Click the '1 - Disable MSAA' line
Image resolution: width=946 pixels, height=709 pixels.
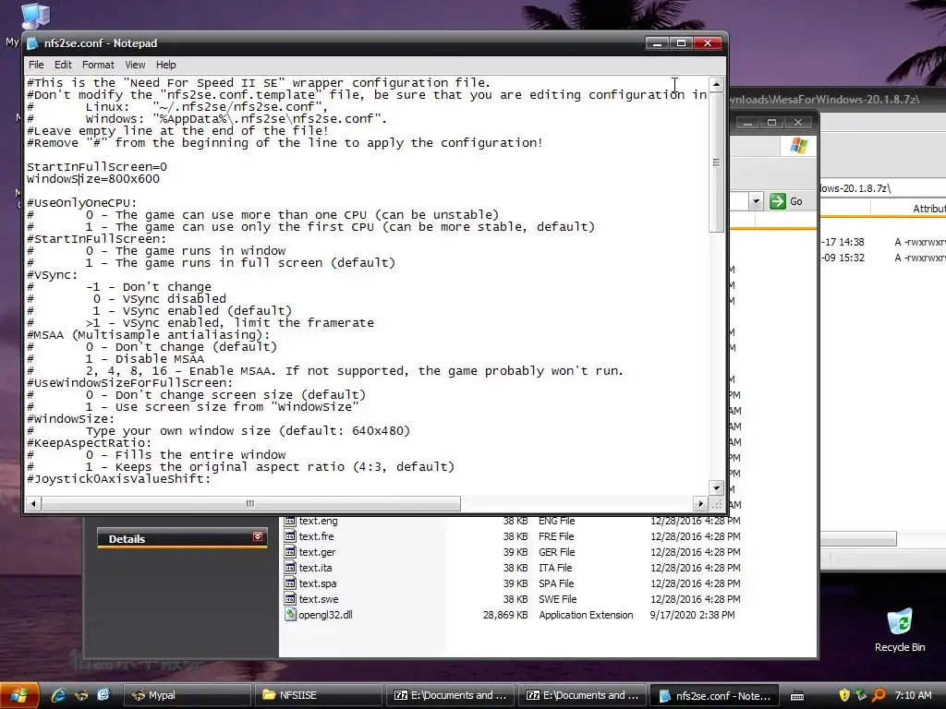[145, 359]
